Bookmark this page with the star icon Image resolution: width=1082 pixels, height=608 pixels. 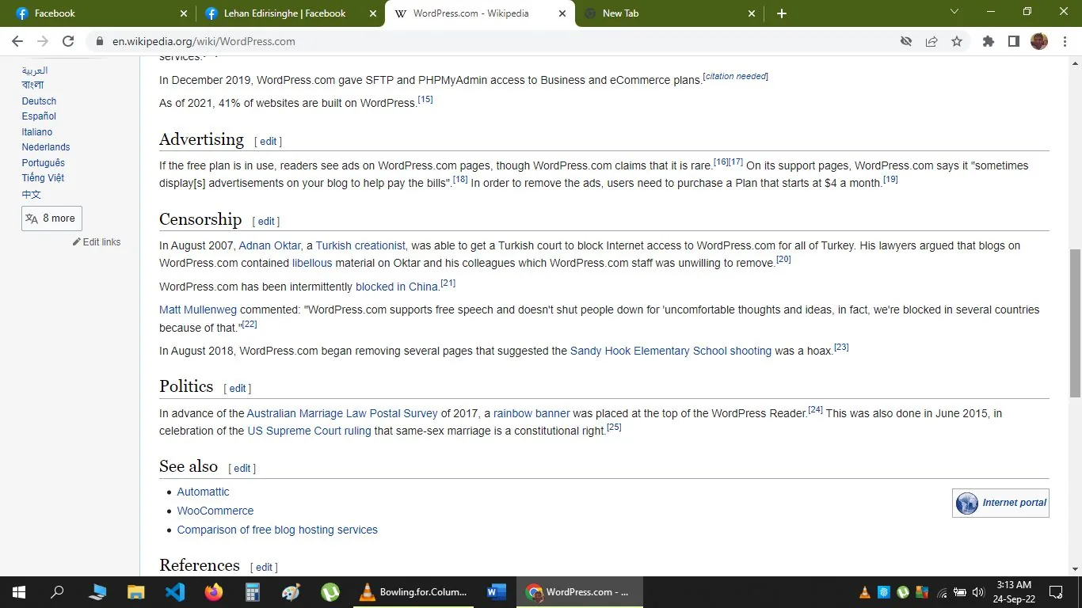pos(957,41)
